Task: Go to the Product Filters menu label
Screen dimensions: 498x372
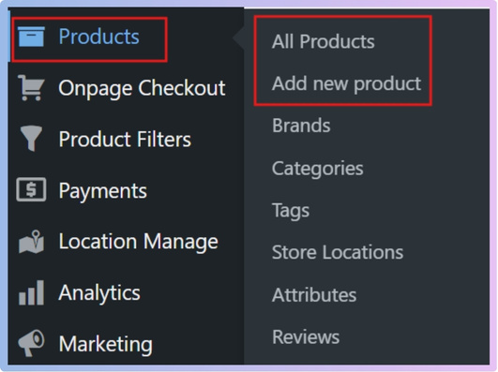Action: click(x=125, y=140)
